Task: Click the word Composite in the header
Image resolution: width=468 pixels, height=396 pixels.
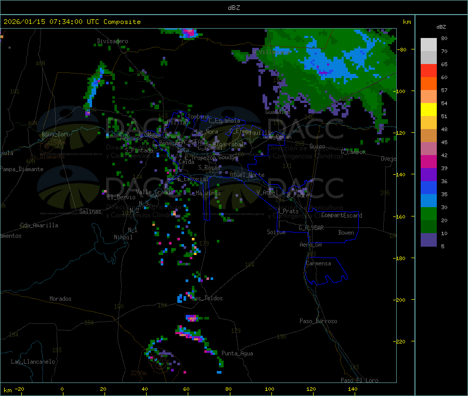Action: click(x=122, y=22)
